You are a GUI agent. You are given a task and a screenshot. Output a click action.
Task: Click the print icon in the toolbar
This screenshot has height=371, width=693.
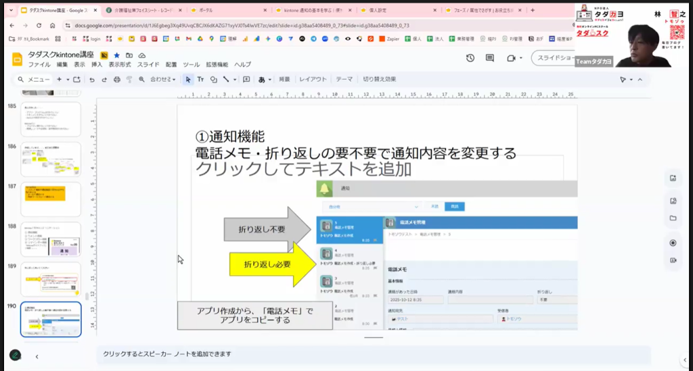(116, 79)
